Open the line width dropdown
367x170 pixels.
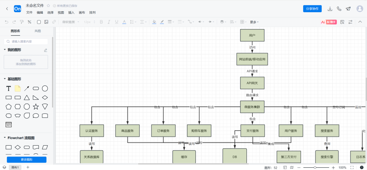(171, 22)
